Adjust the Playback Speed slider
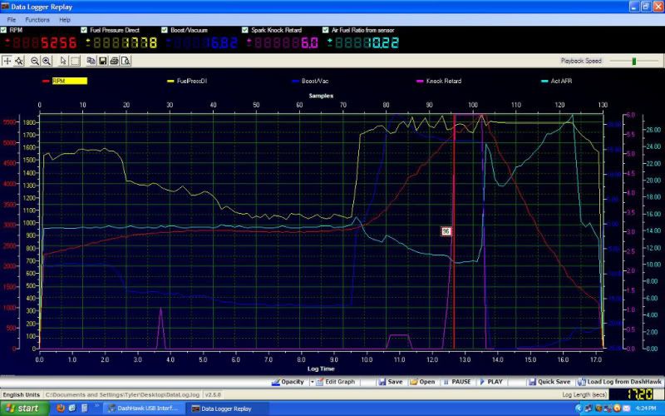This screenshot has height=416, width=665. pyautogui.click(x=633, y=61)
